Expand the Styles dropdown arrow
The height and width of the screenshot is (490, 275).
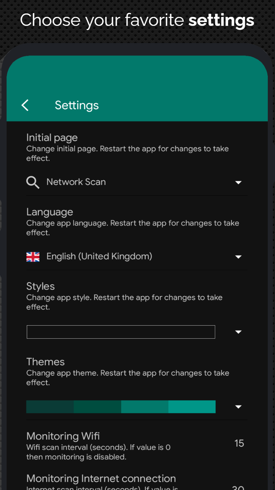coord(238,332)
